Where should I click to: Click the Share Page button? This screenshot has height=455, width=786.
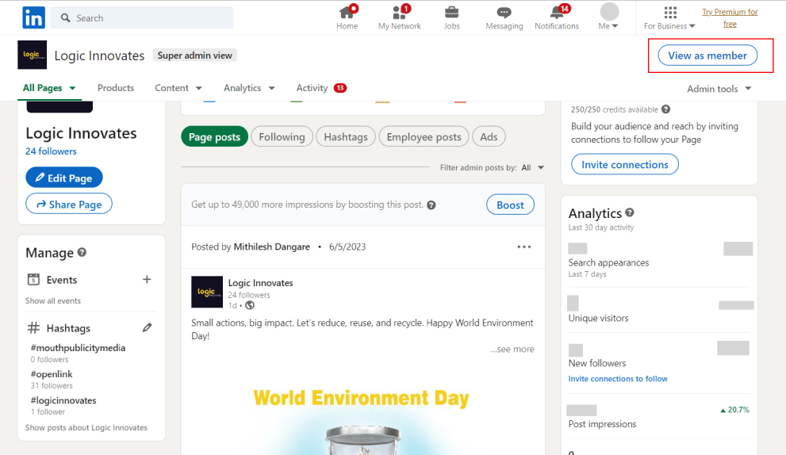69,204
